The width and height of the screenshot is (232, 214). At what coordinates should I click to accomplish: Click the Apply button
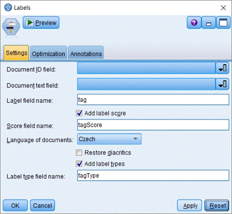(190, 205)
